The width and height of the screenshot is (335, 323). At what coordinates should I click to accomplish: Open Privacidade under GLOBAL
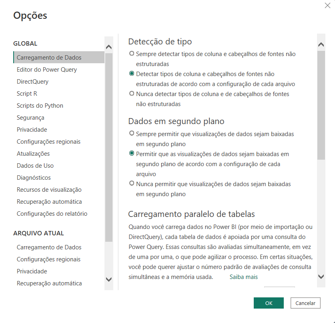point(32,129)
